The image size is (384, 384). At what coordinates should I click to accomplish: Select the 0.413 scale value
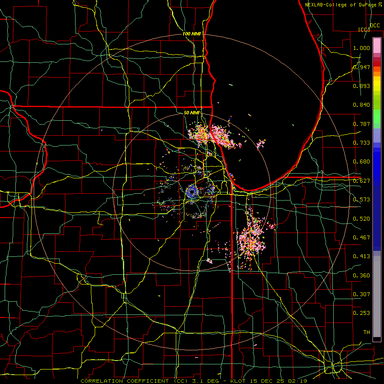click(x=361, y=256)
